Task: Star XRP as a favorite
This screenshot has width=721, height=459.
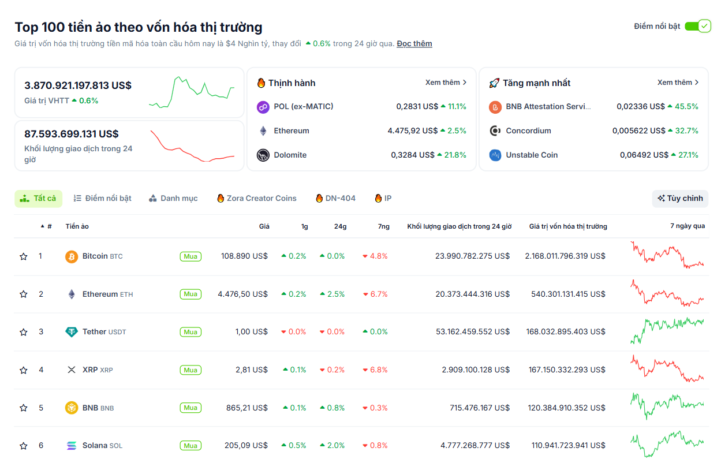Action: coord(23,370)
